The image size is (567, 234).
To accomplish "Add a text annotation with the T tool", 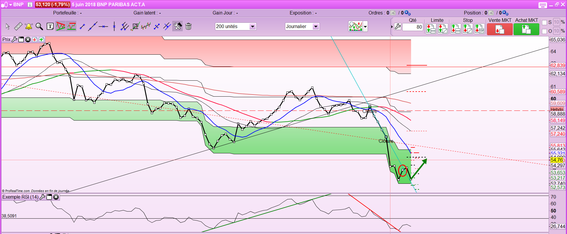I will click(50, 27).
